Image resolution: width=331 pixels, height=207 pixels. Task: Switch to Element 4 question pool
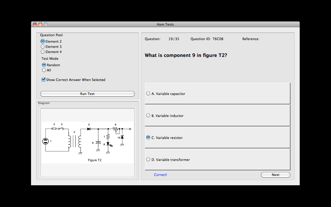(x=43, y=52)
